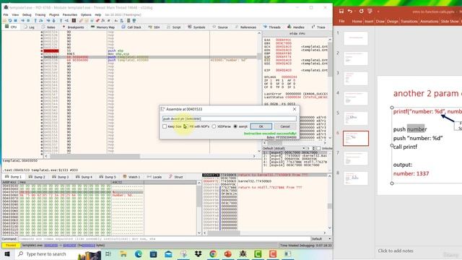
Task: Switch to Call Stack tab
Action: pos(131,27)
